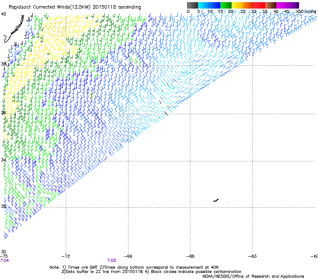This screenshot has height=279, width=318.
Task: Click the note line 'Times are GMT'
Action: (x=83, y=267)
